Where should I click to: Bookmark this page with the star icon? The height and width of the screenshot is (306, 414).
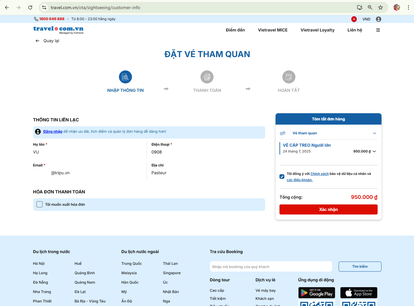coord(381,7)
